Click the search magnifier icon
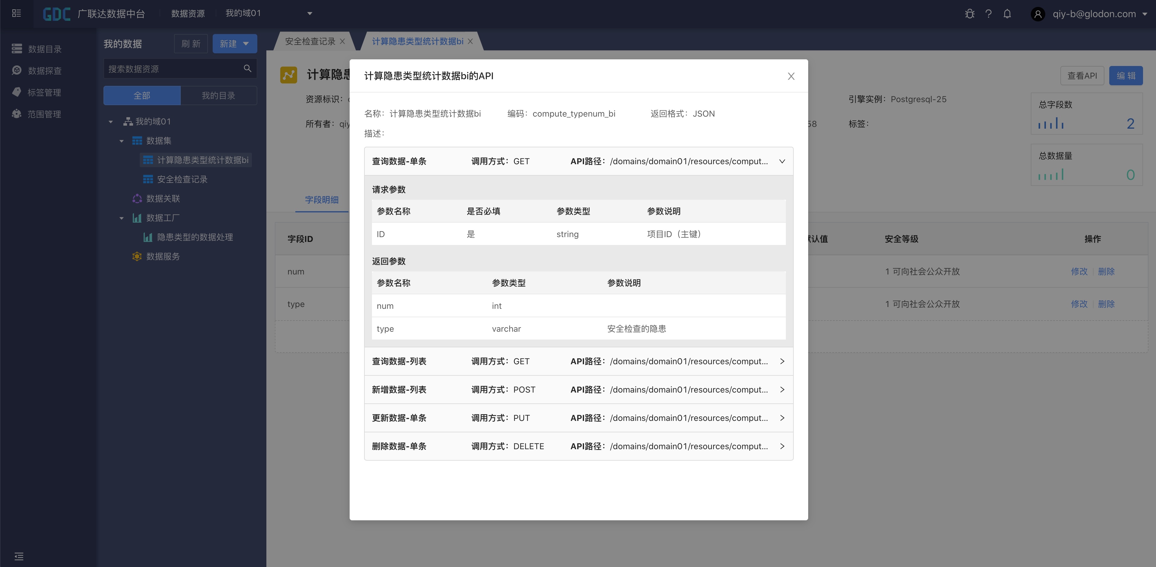The width and height of the screenshot is (1156, 567). click(x=247, y=69)
